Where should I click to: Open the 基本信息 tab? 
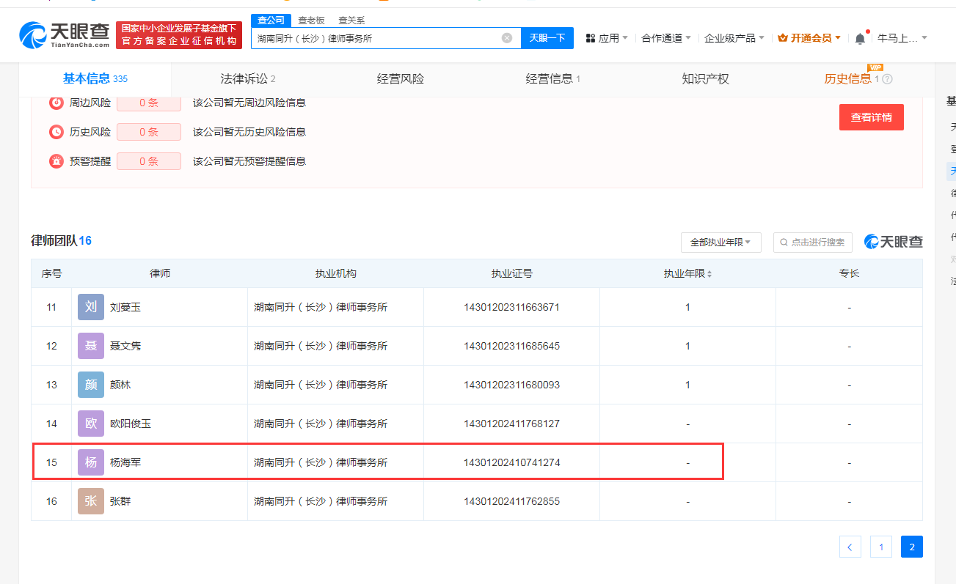(95, 79)
